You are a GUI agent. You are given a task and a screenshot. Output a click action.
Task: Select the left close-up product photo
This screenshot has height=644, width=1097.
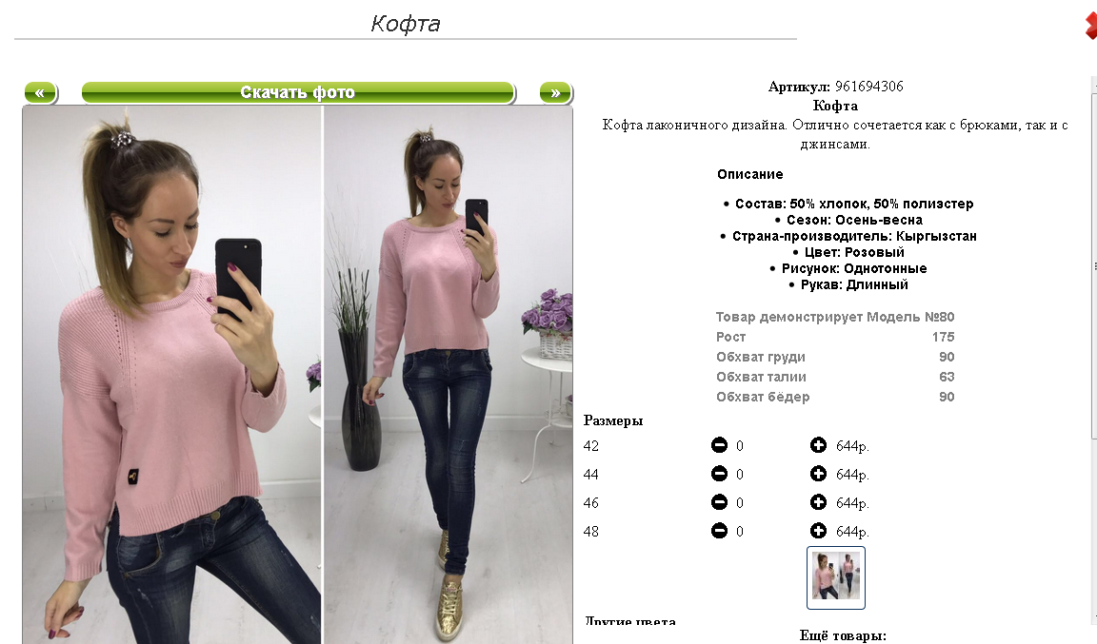pyautogui.click(x=172, y=375)
